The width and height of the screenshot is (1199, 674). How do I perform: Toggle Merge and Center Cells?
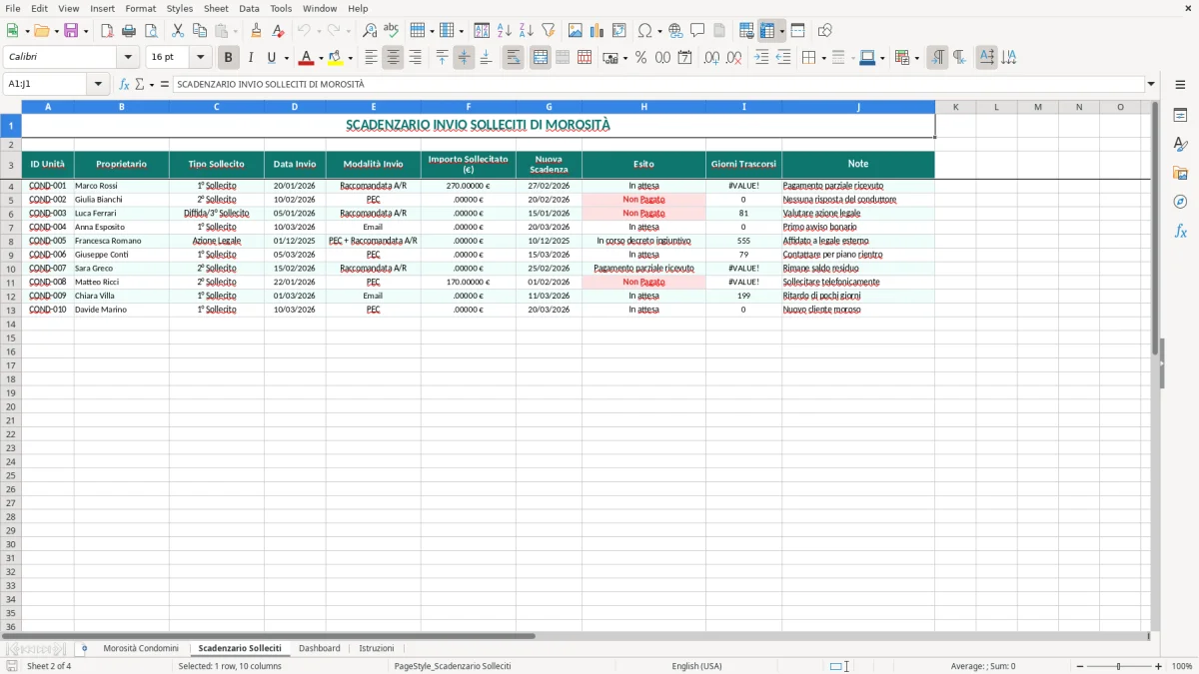(540, 58)
